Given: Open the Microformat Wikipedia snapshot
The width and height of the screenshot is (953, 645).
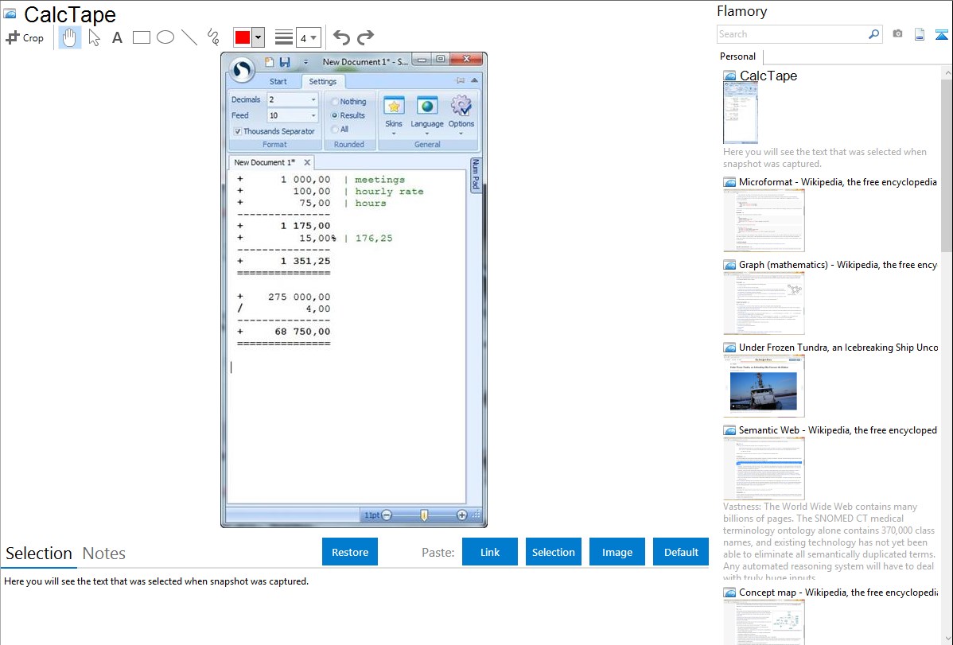Looking at the screenshot, I should coord(764,220).
